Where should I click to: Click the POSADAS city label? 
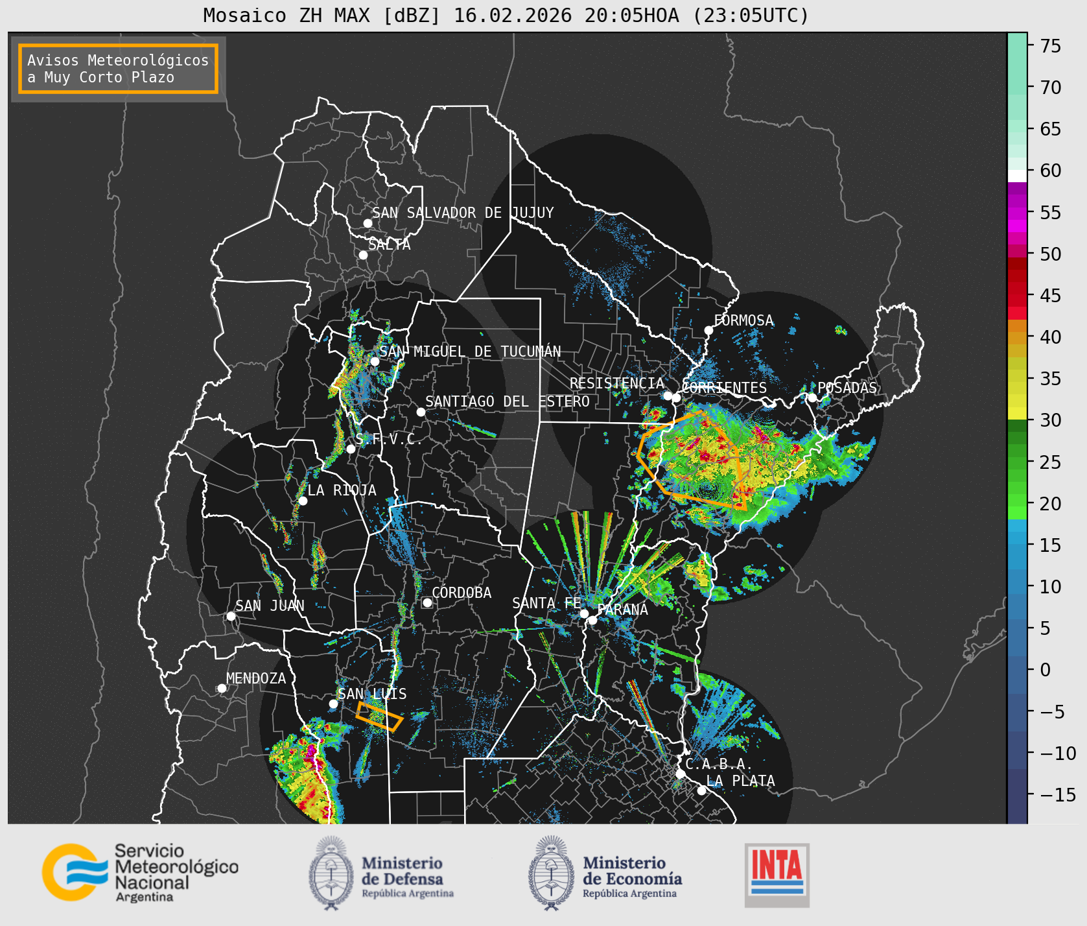(x=847, y=388)
